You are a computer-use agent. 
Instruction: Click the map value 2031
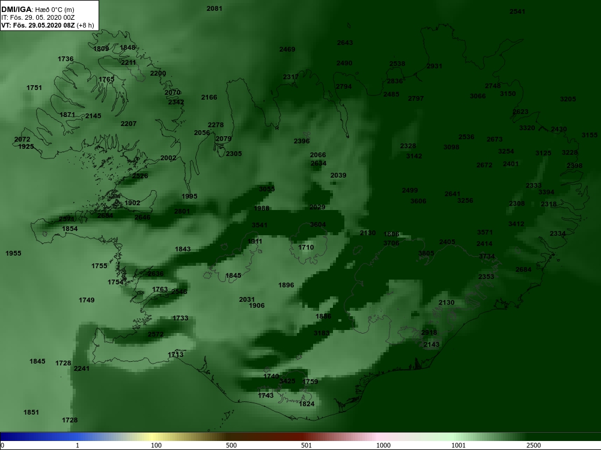coord(247,300)
